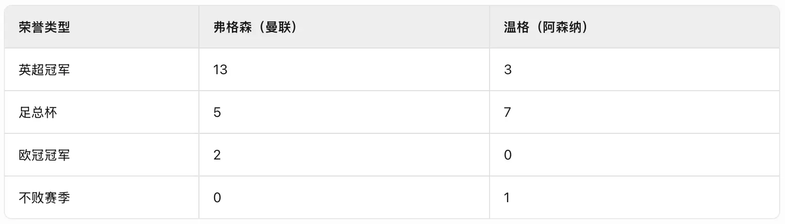Image resolution: width=785 pixels, height=224 pixels.
Task: Click the 英超冠军 row label
Action: point(44,70)
